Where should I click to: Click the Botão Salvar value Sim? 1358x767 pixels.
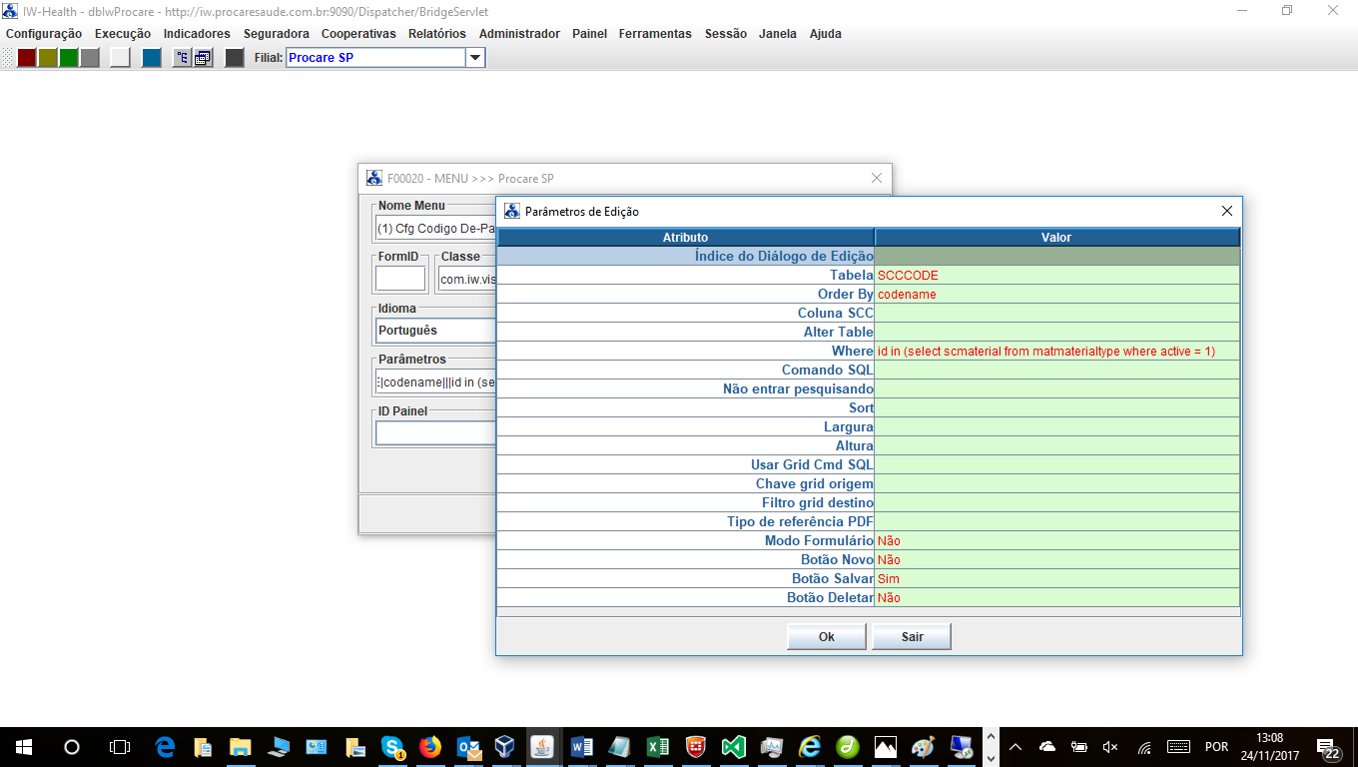[1057, 578]
